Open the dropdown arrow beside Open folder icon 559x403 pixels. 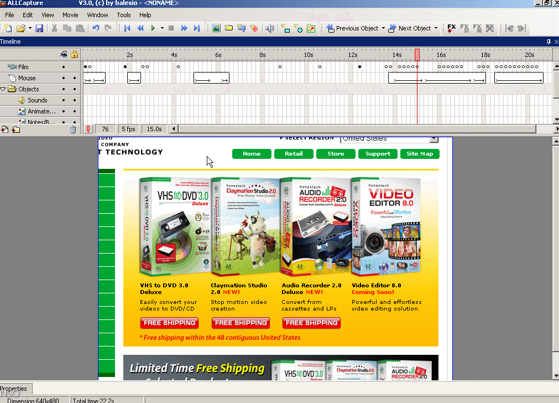click(x=30, y=28)
